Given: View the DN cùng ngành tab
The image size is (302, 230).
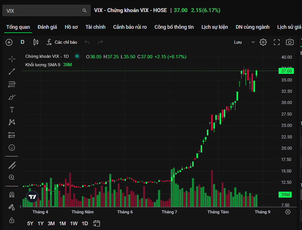Looking at the screenshot, I should tap(253, 27).
